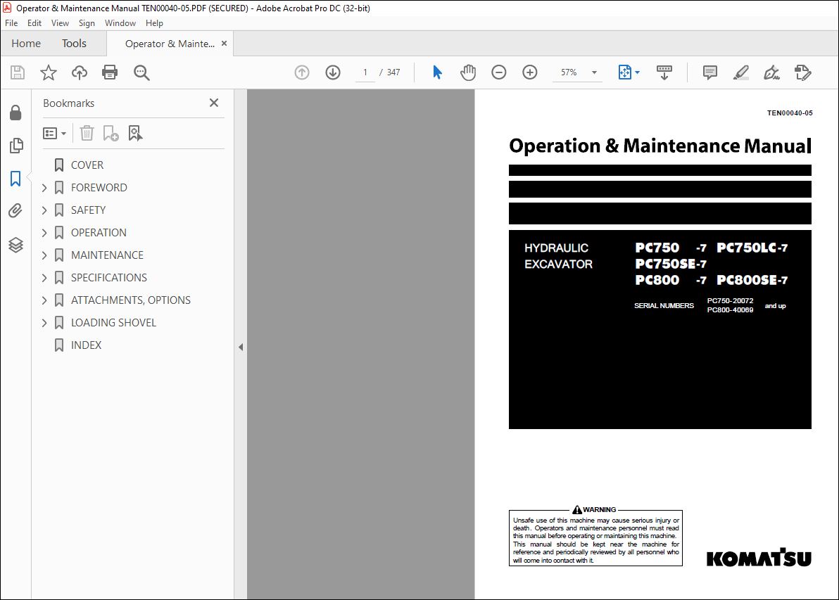The width and height of the screenshot is (839, 600).
Task: Click the KOMATSU logo on the page
Action: point(759,557)
